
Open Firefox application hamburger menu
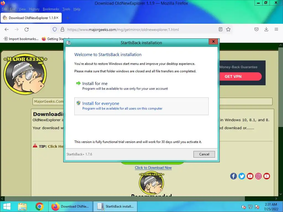(x=276, y=29)
